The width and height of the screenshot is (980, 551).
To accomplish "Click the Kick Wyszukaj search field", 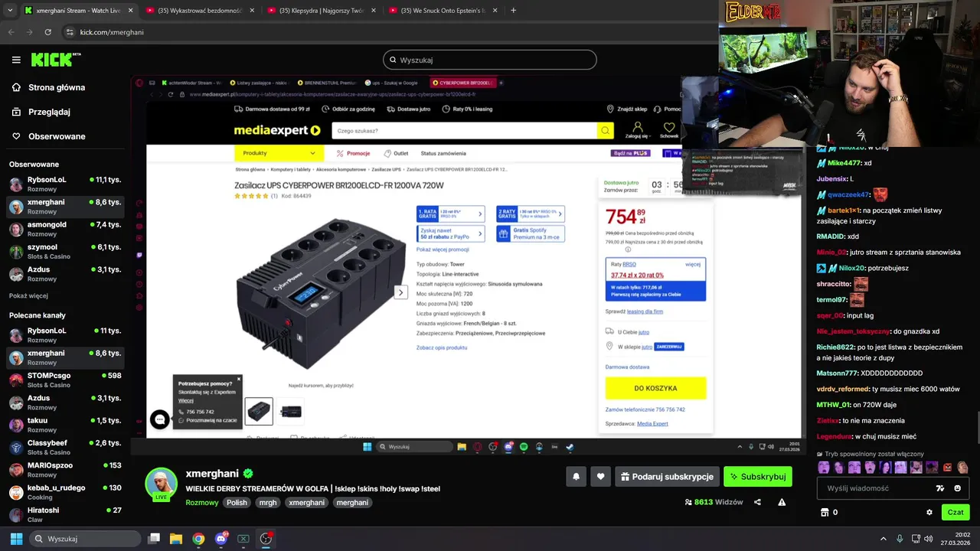I will 490,60.
